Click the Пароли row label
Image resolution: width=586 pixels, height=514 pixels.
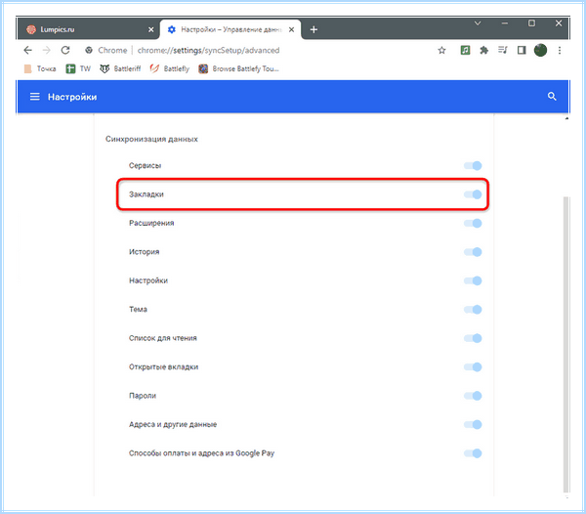point(143,396)
